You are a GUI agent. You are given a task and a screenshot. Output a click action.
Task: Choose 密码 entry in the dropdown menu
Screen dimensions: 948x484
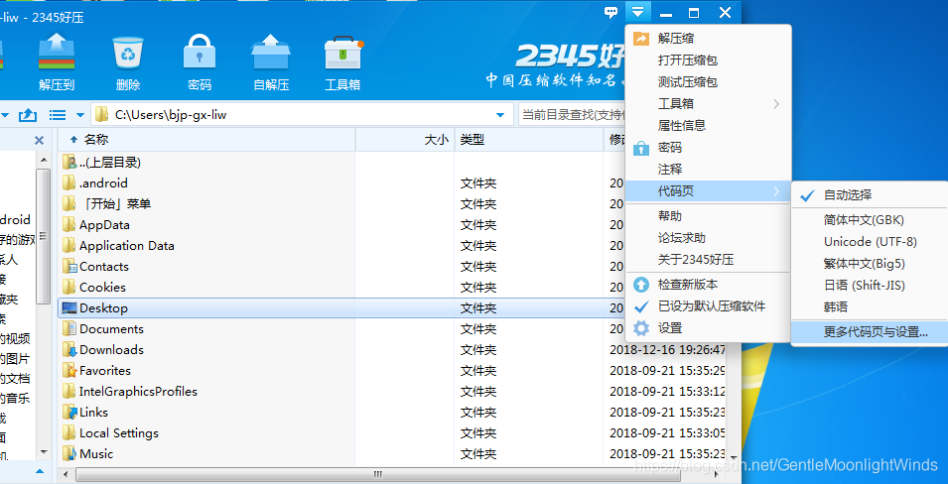[708, 148]
